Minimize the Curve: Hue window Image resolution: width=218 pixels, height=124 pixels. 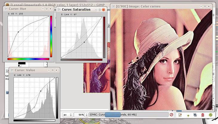click(x=43, y=9)
